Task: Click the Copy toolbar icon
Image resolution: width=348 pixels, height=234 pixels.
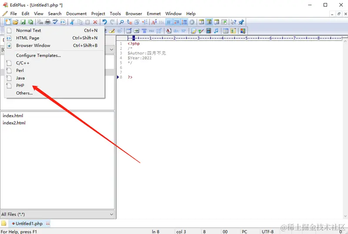Action: [80, 22]
